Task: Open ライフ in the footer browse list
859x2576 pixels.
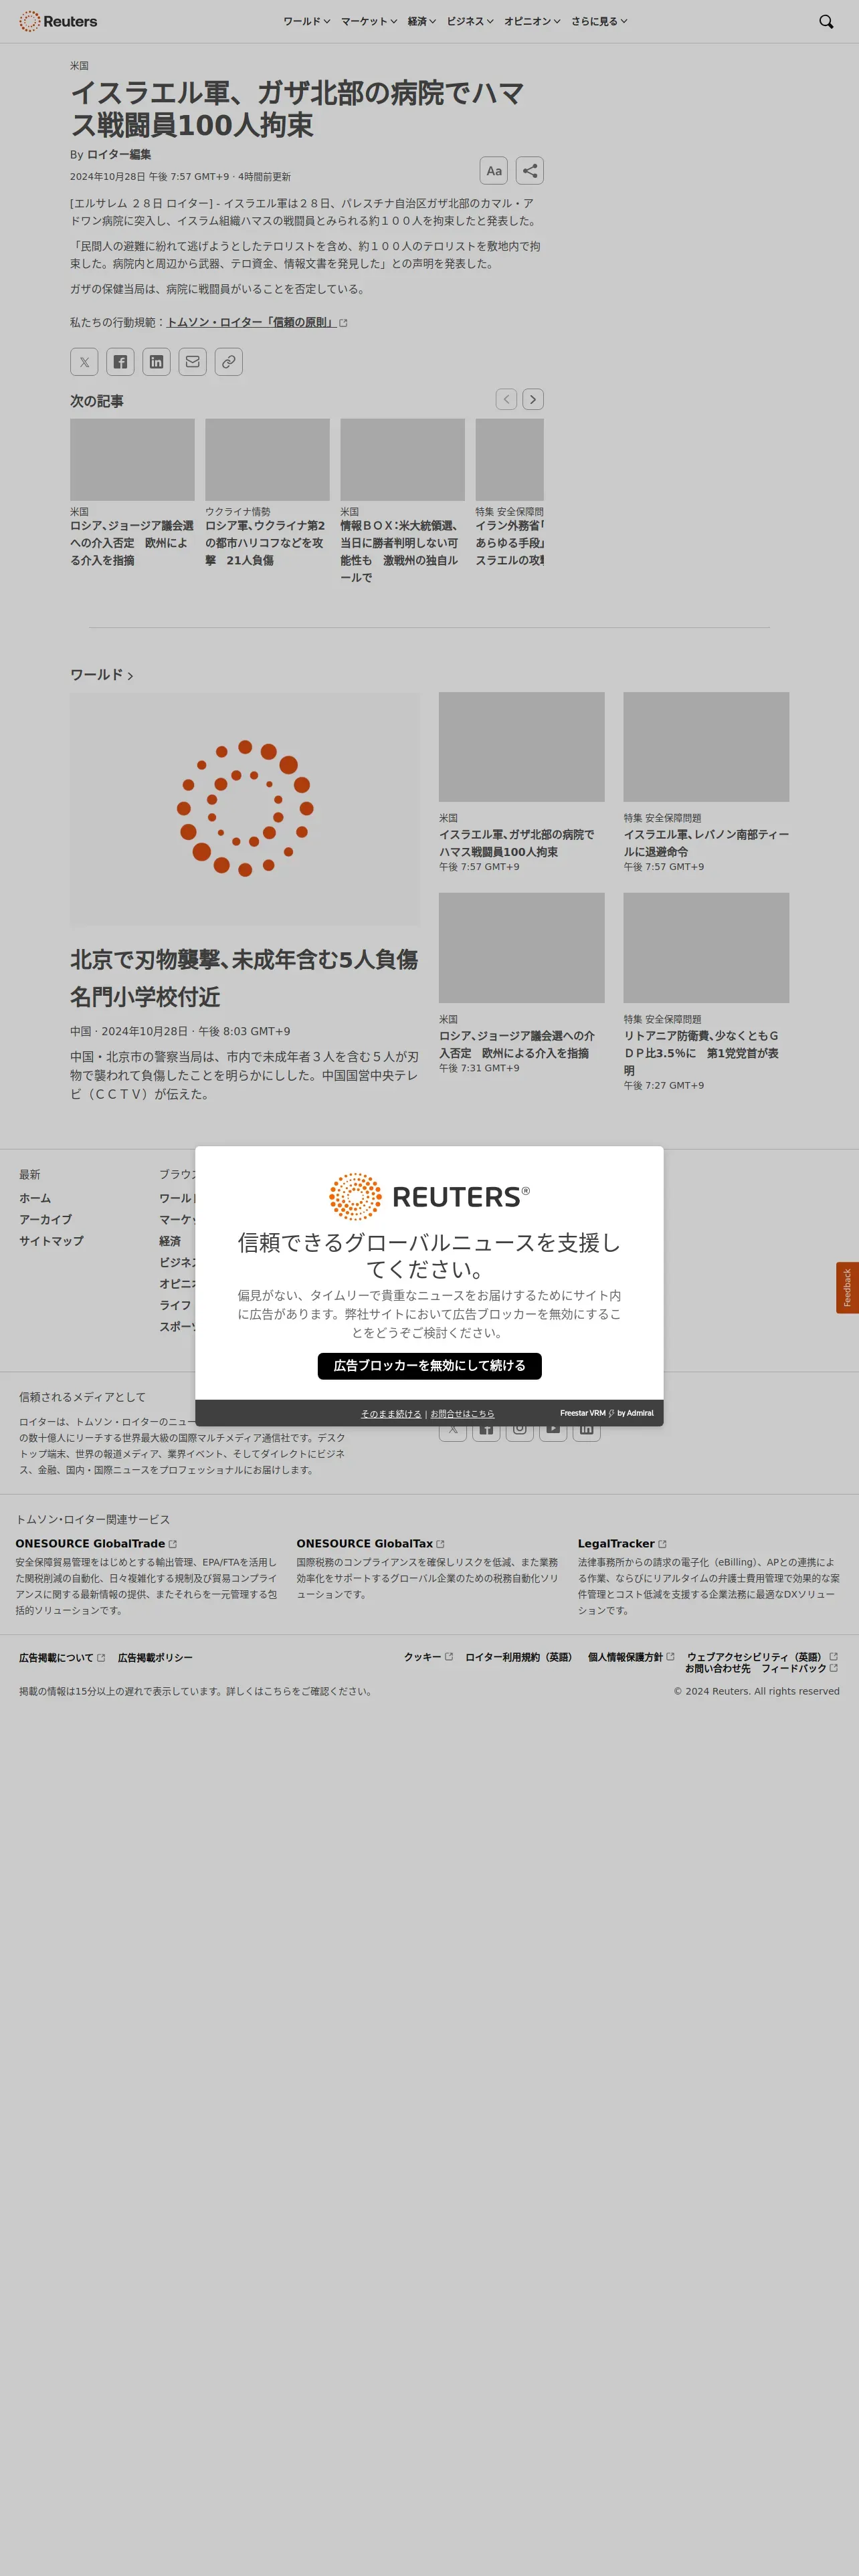Action: tap(175, 1305)
